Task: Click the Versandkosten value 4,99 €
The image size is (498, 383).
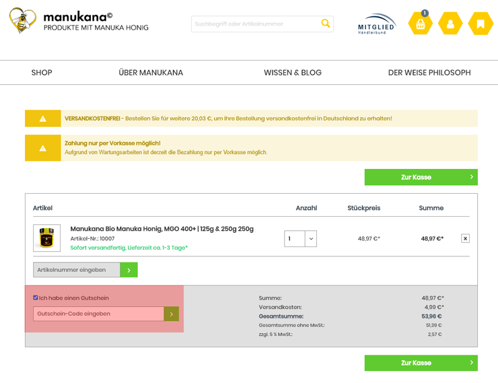Action: coord(434,307)
